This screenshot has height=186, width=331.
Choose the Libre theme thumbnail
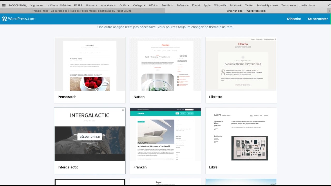(x=241, y=135)
